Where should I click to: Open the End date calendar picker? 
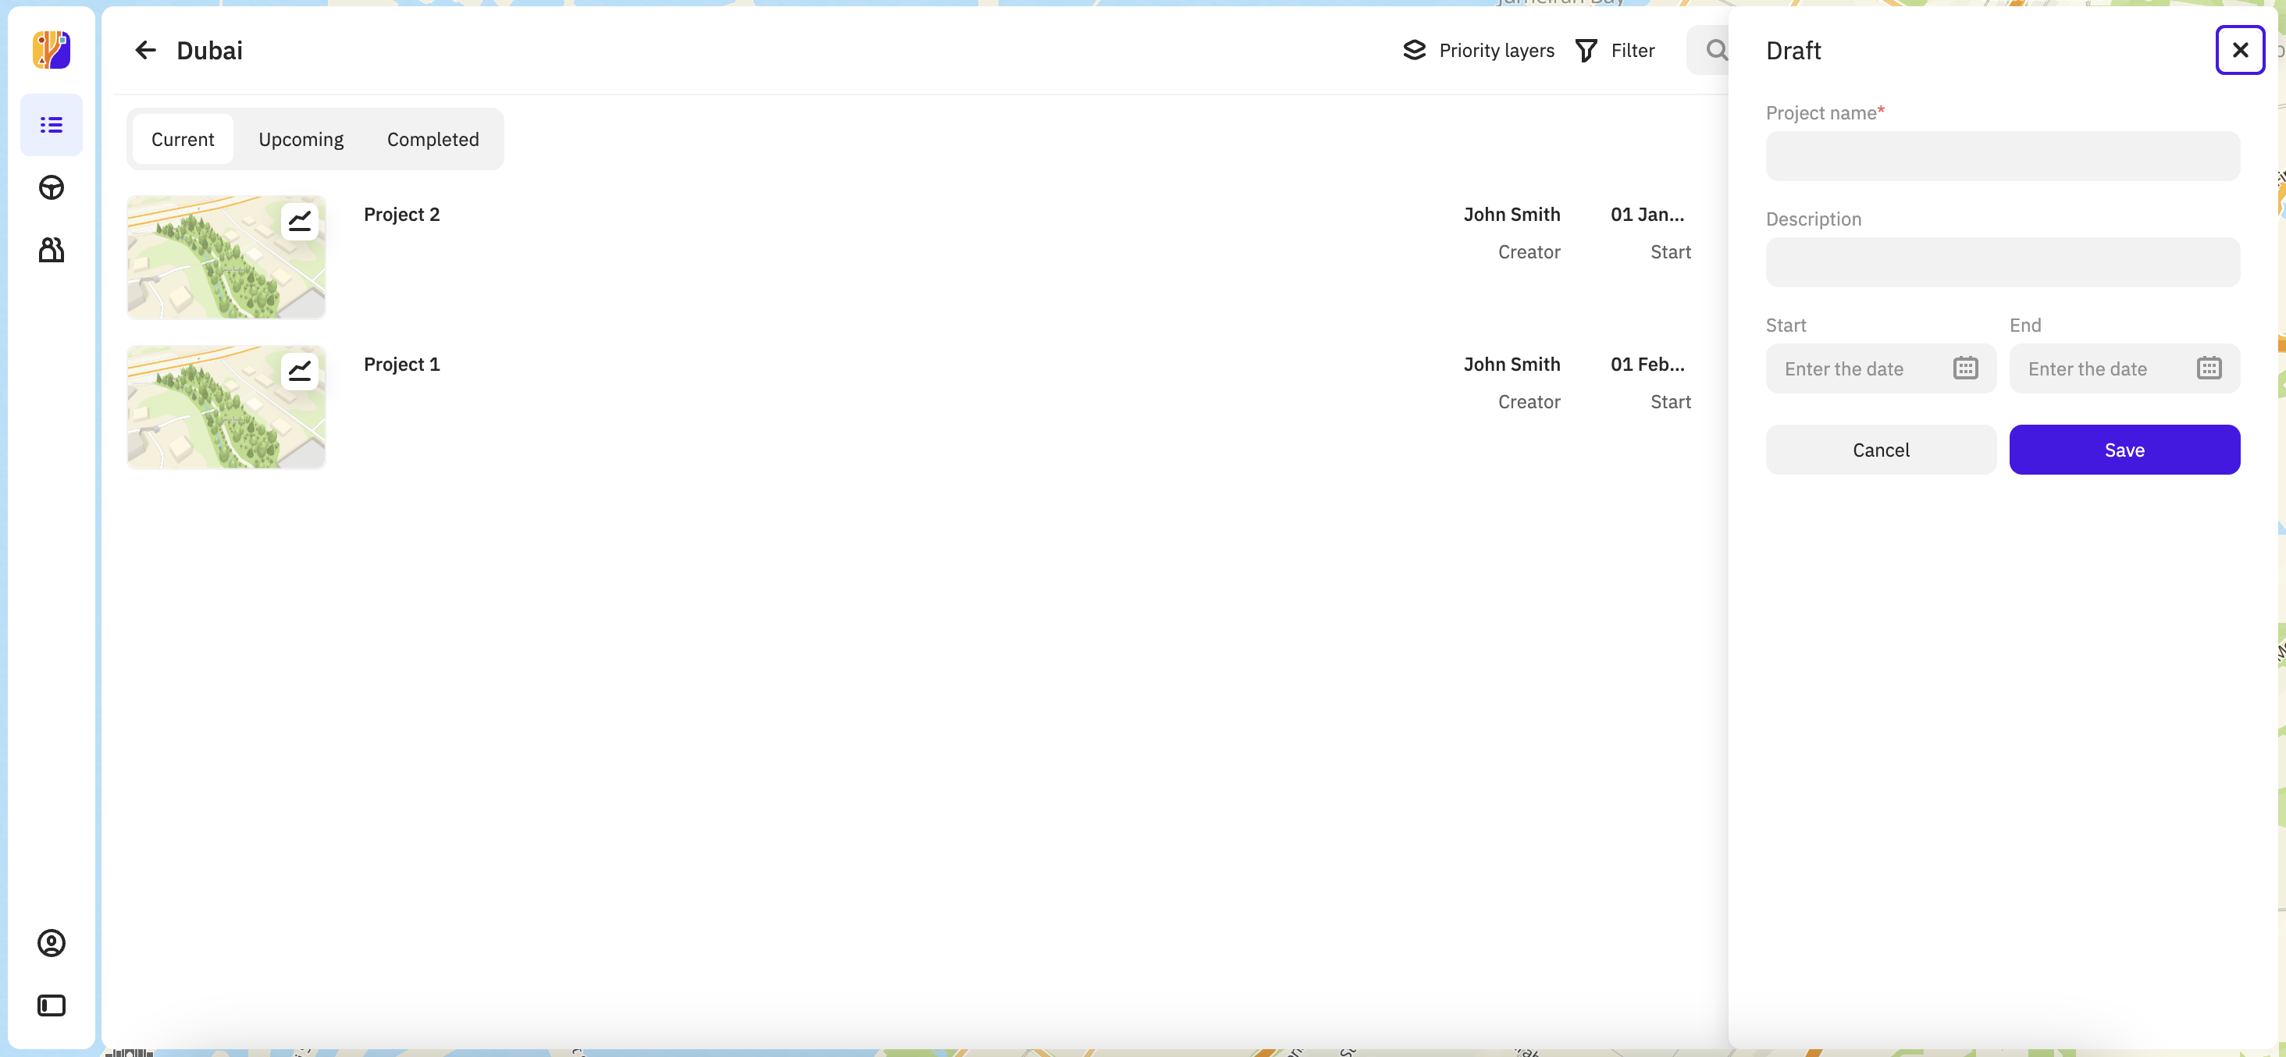coord(2208,368)
